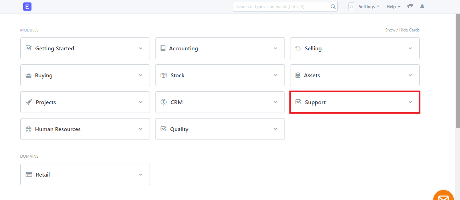
Task: Click the ERPNext logo in the navbar
Action: click(x=27, y=6)
